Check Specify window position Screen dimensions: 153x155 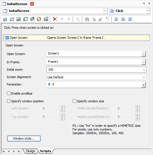(x=9, y=101)
